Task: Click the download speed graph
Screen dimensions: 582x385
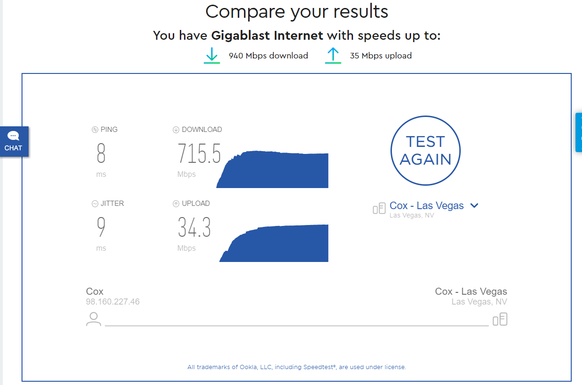Action: click(273, 169)
